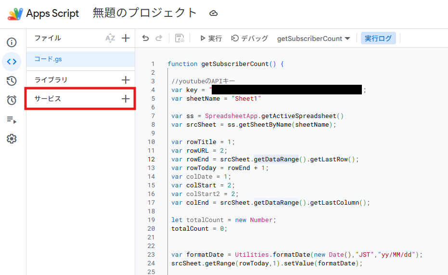Redo the last edit
This screenshot has height=275, width=448.
pos(159,38)
